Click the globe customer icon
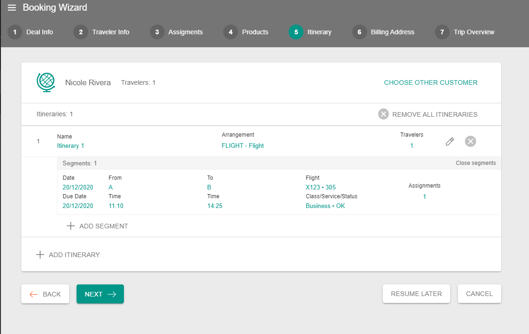The height and width of the screenshot is (334, 529). 46,82
